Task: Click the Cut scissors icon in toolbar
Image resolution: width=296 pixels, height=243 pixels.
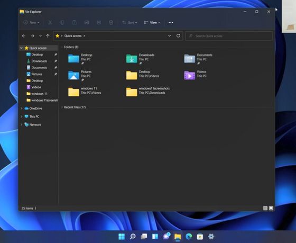Action: click(x=50, y=23)
